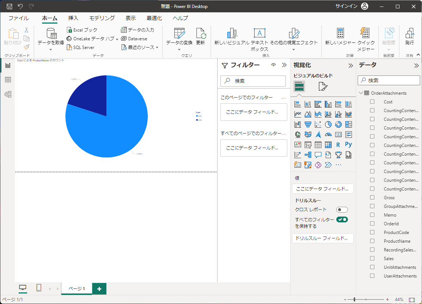Click the SQL Server button
Image resolution: width=422 pixels, height=304 pixels.
coord(81,47)
